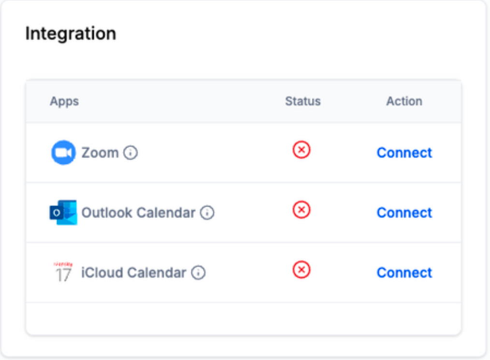This screenshot has height=360, width=490.
Task: Connect the Outlook Calendar integration
Action: tap(404, 213)
